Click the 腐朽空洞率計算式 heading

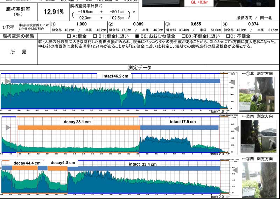(x=86, y=6)
